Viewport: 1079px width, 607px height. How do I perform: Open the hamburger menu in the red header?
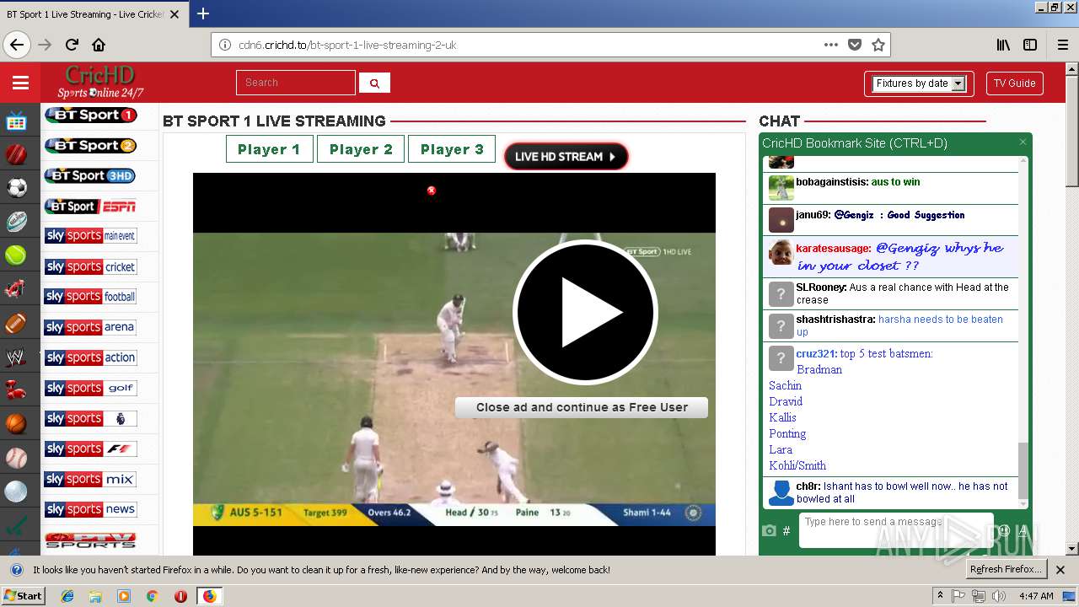pos(20,83)
